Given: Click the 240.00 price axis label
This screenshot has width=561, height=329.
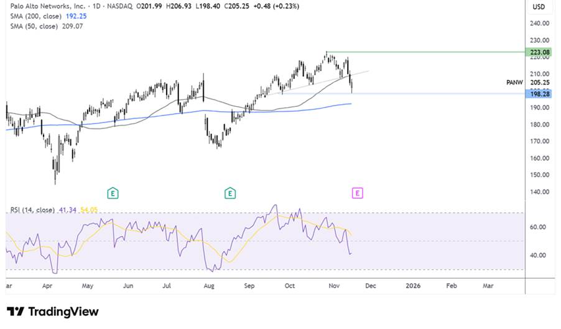Looking at the screenshot, I should 539,23.
